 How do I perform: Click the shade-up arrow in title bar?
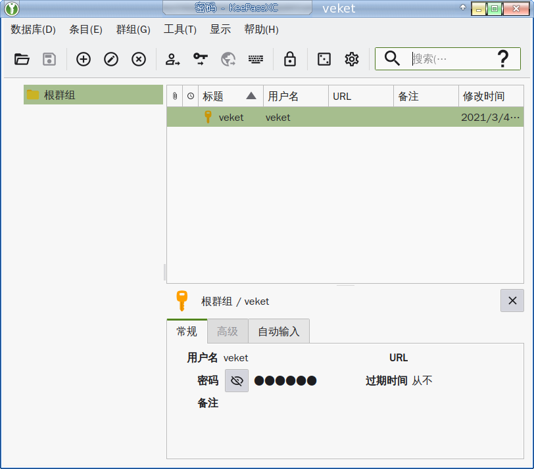coord(463,7)
